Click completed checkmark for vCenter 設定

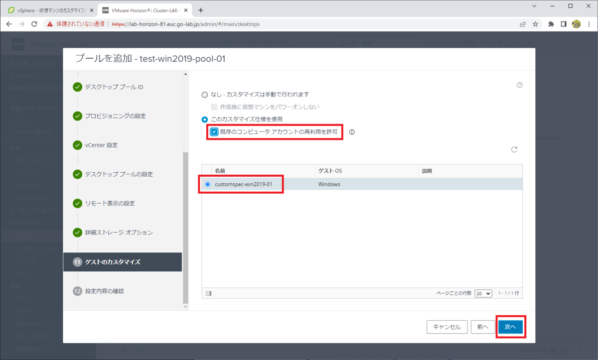point(77,145)
